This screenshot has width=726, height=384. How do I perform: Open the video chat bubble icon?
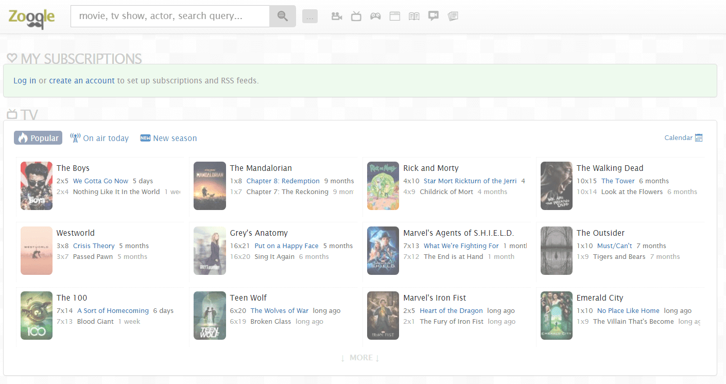click(x=434, y=16)
